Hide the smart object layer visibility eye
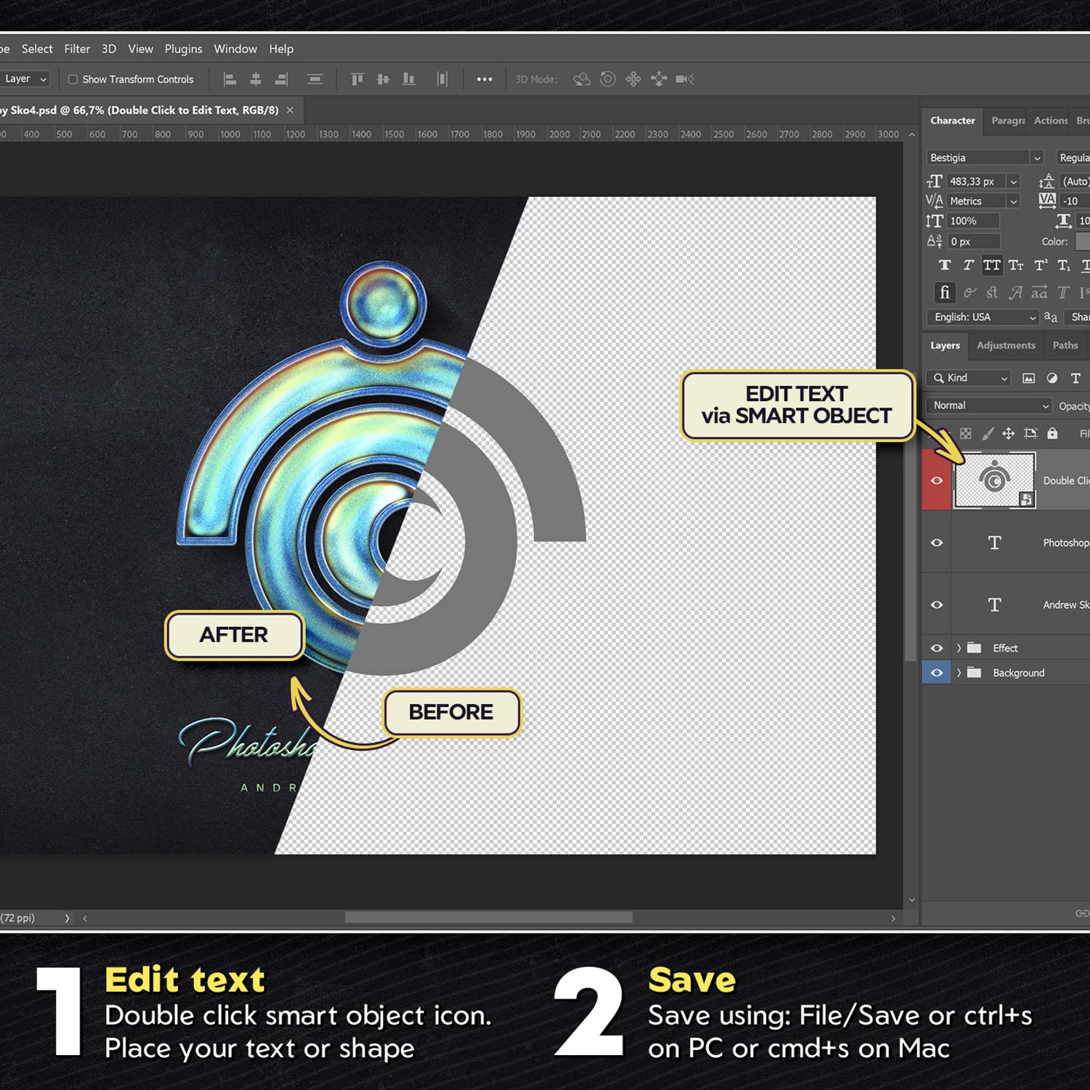 coord(937,480)
